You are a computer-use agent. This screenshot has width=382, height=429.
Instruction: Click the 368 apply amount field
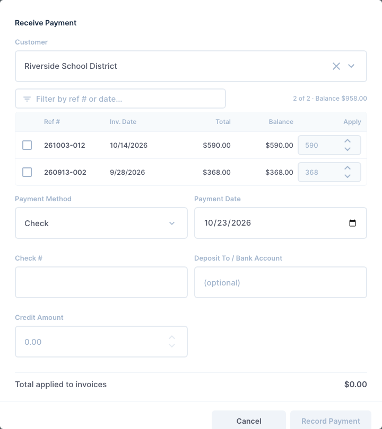pos(329,172)
